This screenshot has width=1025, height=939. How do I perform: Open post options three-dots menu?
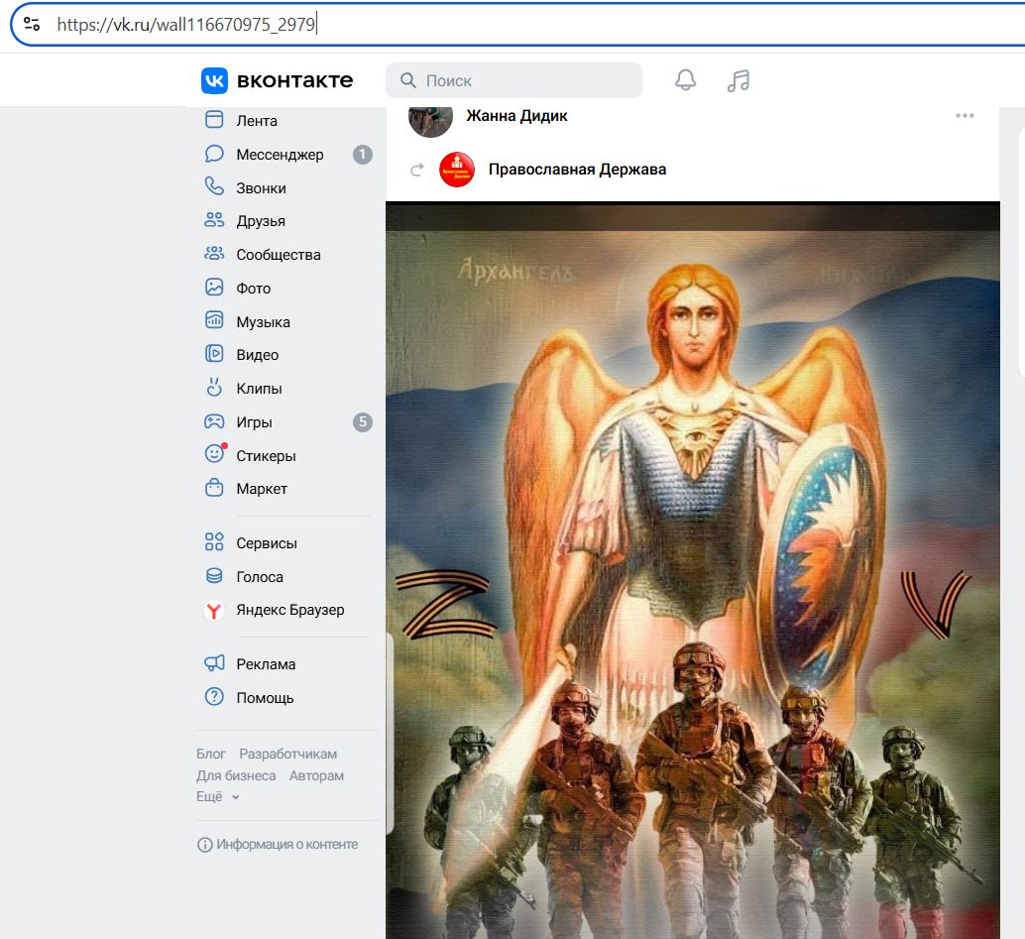(x=965, y=116)
